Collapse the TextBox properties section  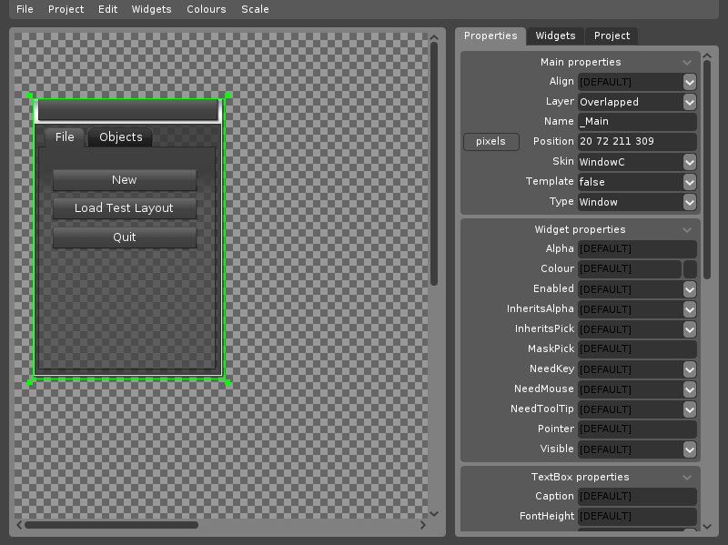click(x=687, y=478)
